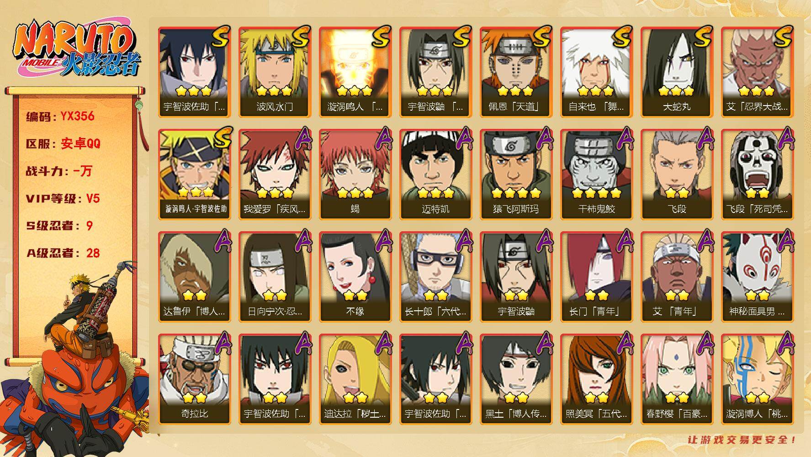Select the 蝎 character card
Viewport: 811px width, 457px height.
click(x=355, y=175)
